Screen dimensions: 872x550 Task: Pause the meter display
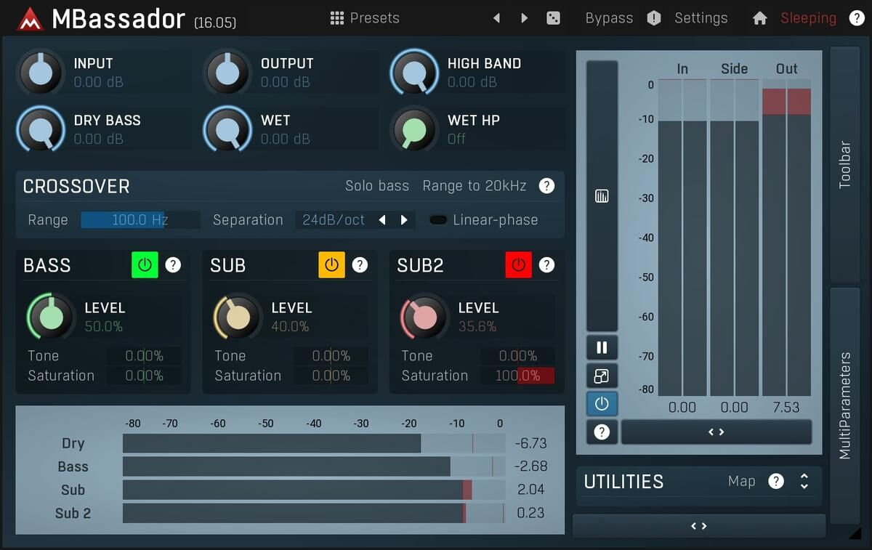[x=602, y=347]
